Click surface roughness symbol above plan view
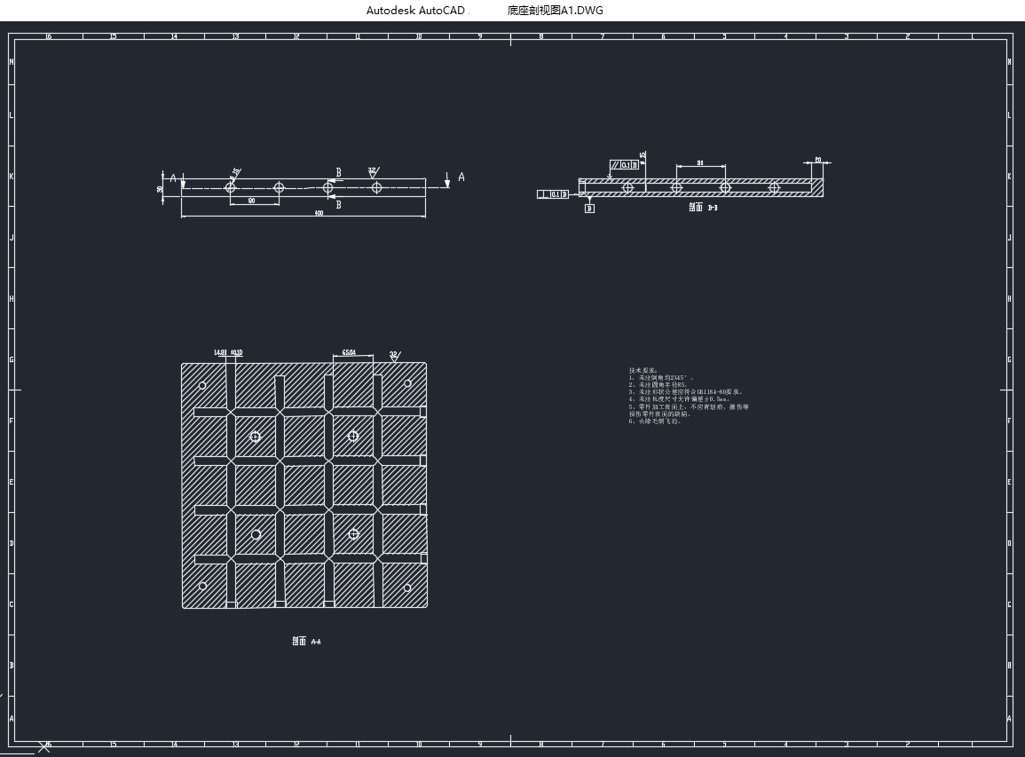Image resolution: width=1025 pixels, height=757 pixels. 393,355
